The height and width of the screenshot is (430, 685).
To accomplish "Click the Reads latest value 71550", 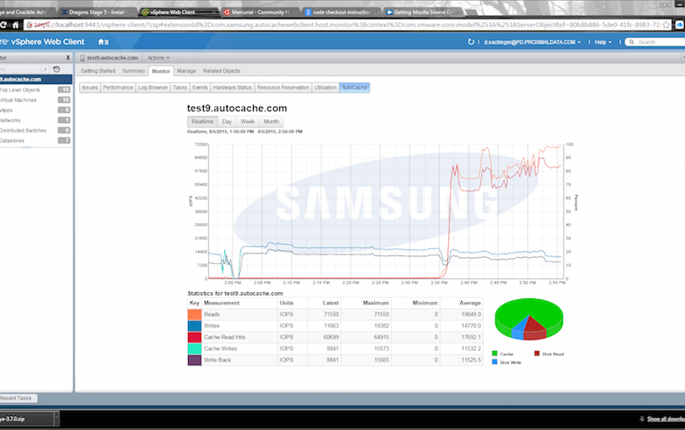I will 331,314.
